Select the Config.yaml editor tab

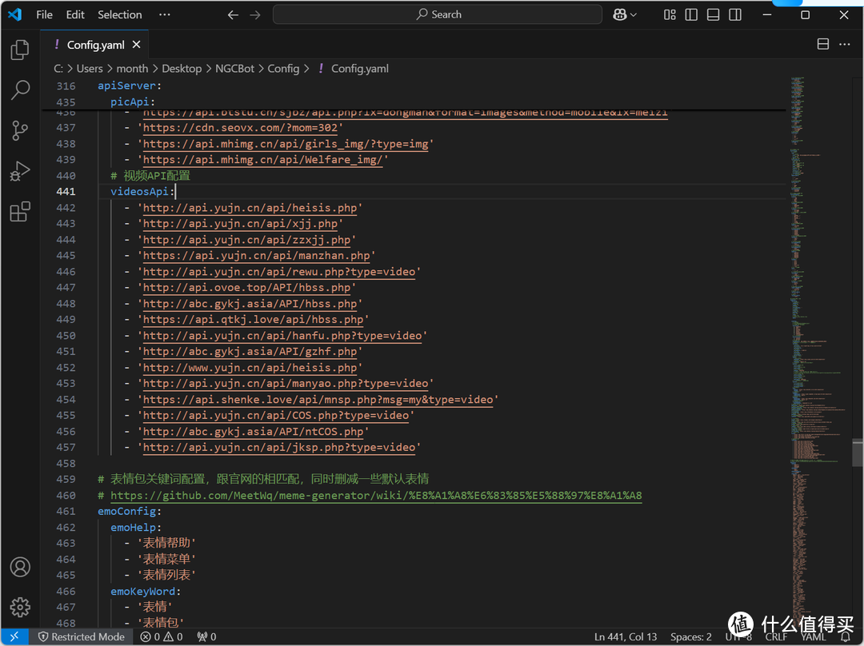(95, 45)
